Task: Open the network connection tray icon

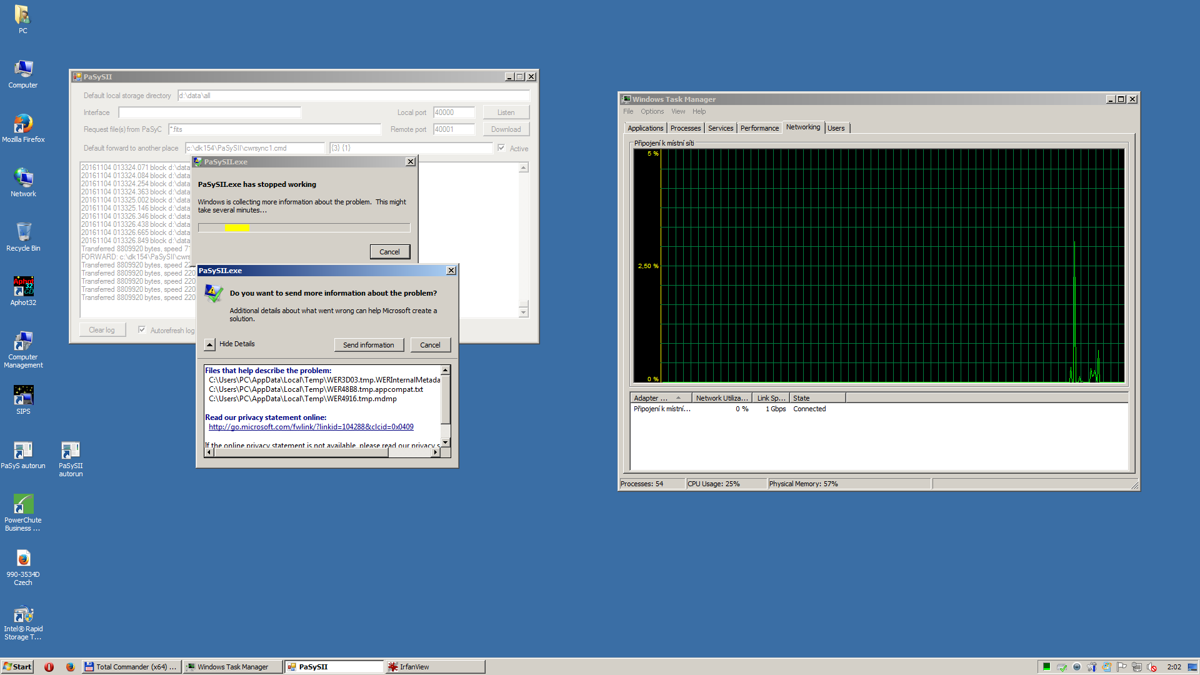Action: (1136, 667)
